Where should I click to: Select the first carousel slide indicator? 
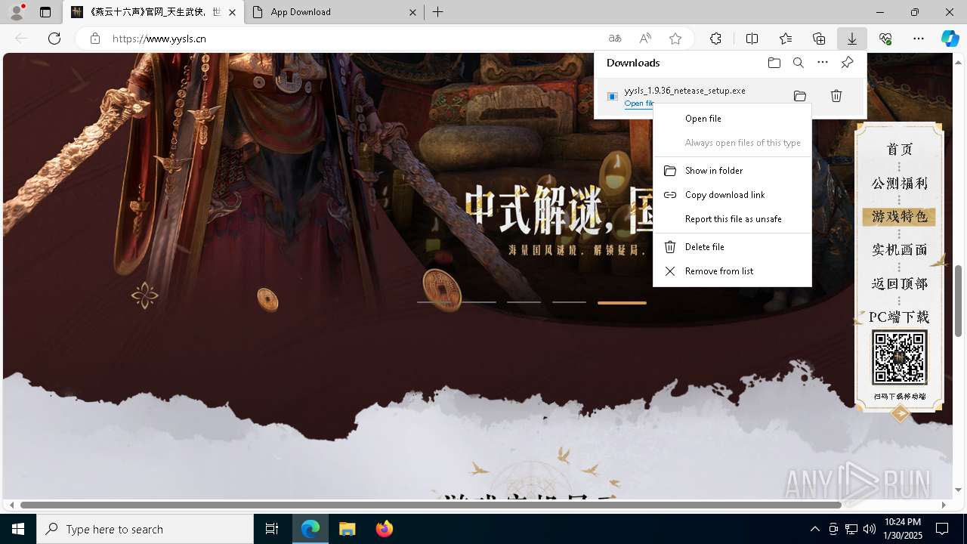tap(434, 302)
